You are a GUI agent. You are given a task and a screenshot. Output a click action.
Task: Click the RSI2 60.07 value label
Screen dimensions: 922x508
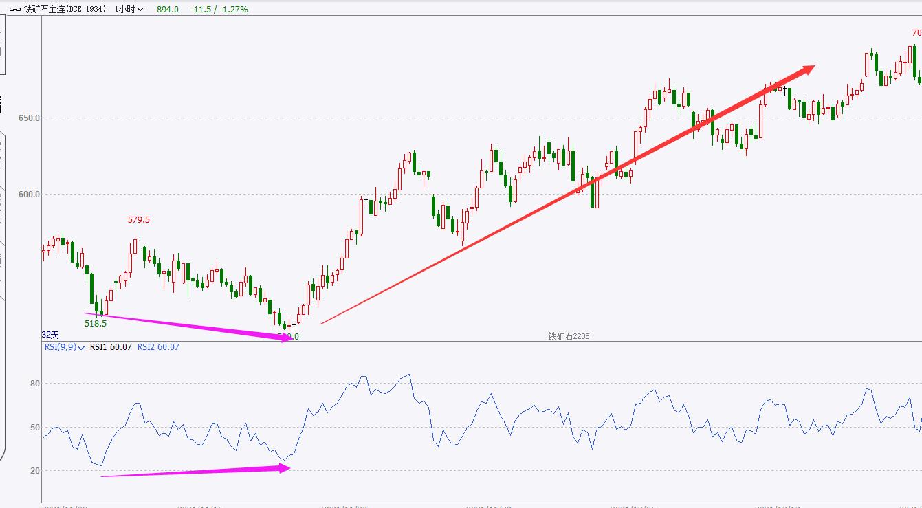point(157,347)
